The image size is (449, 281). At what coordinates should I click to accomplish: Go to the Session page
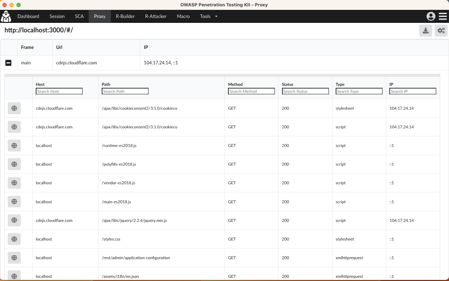(x=57, y=16)
